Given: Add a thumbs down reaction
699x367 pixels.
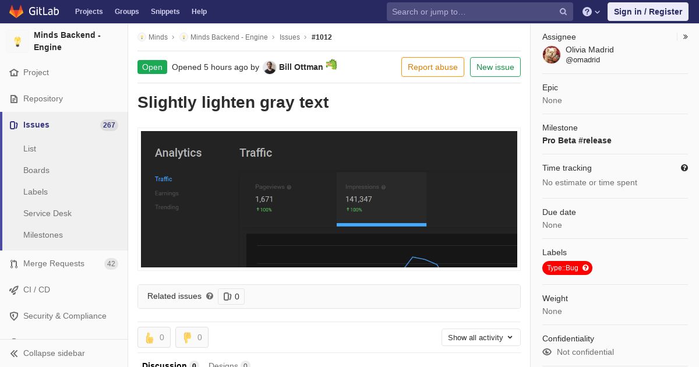Looking at the screenshot, I should pyautogui.click(x=192, y=337).
